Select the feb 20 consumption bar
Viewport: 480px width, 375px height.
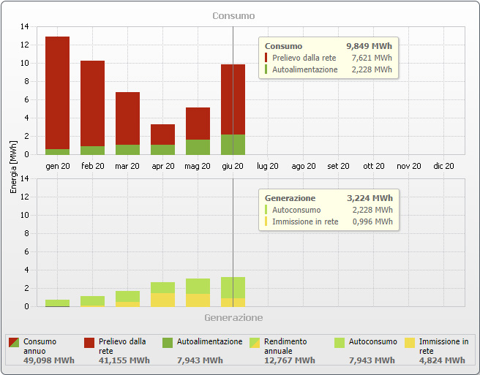(x=92, y=107)
